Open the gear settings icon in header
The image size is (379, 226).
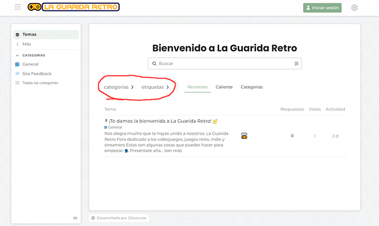(354, 8)
